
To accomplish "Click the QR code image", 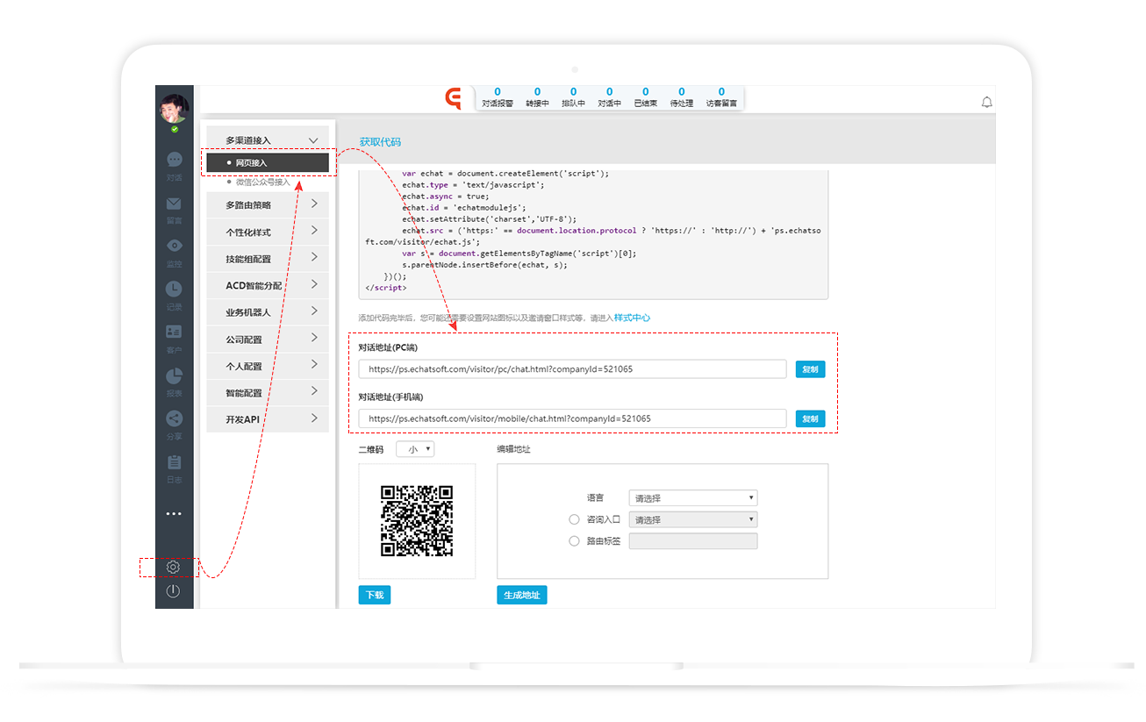I will pos(417,521).
